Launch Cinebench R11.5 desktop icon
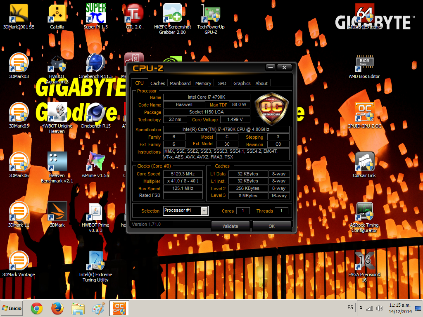The width and height of the screenshot is (423, 317). point(95,66)
